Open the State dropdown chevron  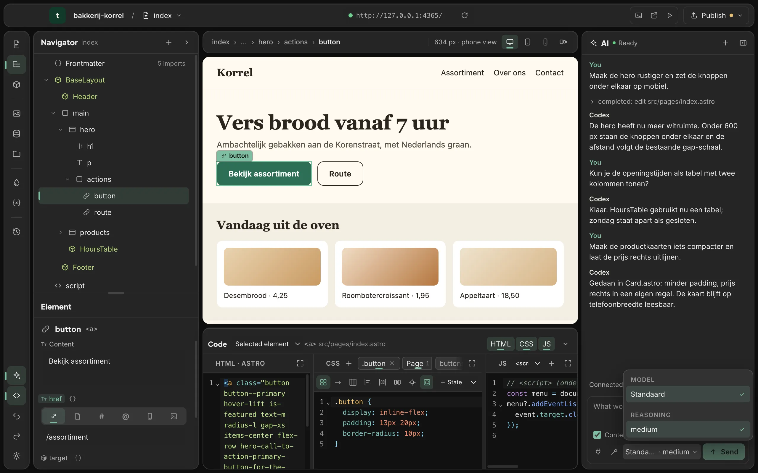pos(473,382)
